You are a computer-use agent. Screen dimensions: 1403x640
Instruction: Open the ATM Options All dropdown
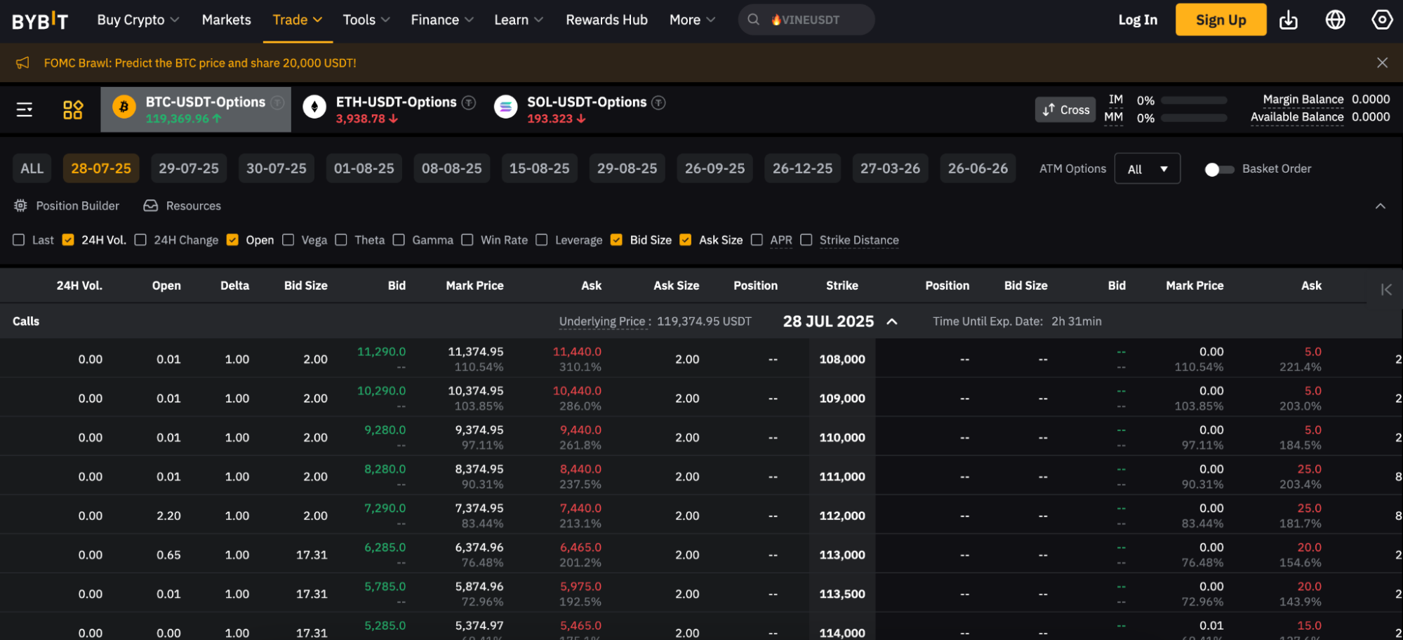click(1147, 168)
